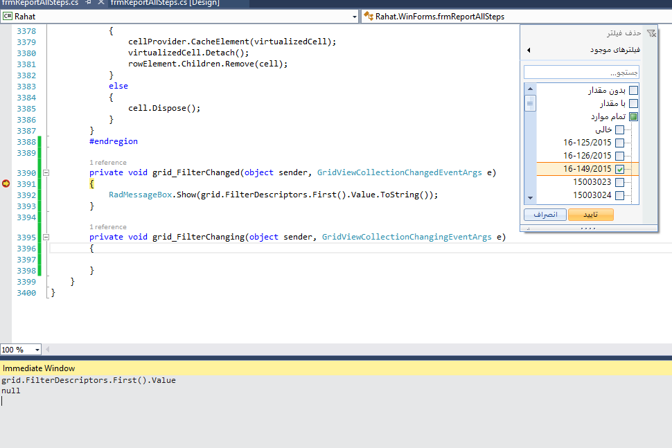Screen dimensions: 672x448
Task: Cancel filter with the 'انصراف' button
Action: click(545, 215)
